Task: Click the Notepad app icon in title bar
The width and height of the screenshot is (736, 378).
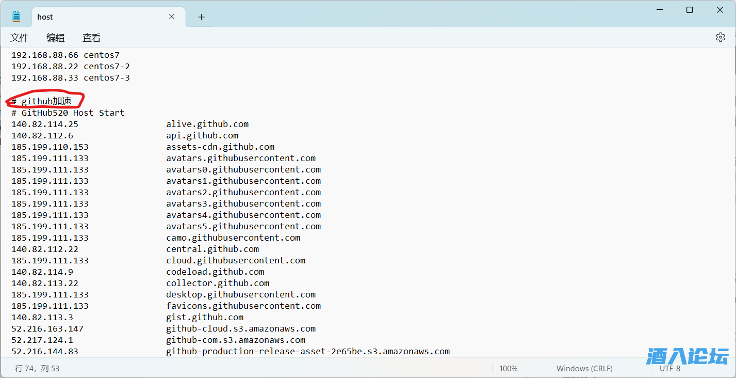Action: click(17, 17)
